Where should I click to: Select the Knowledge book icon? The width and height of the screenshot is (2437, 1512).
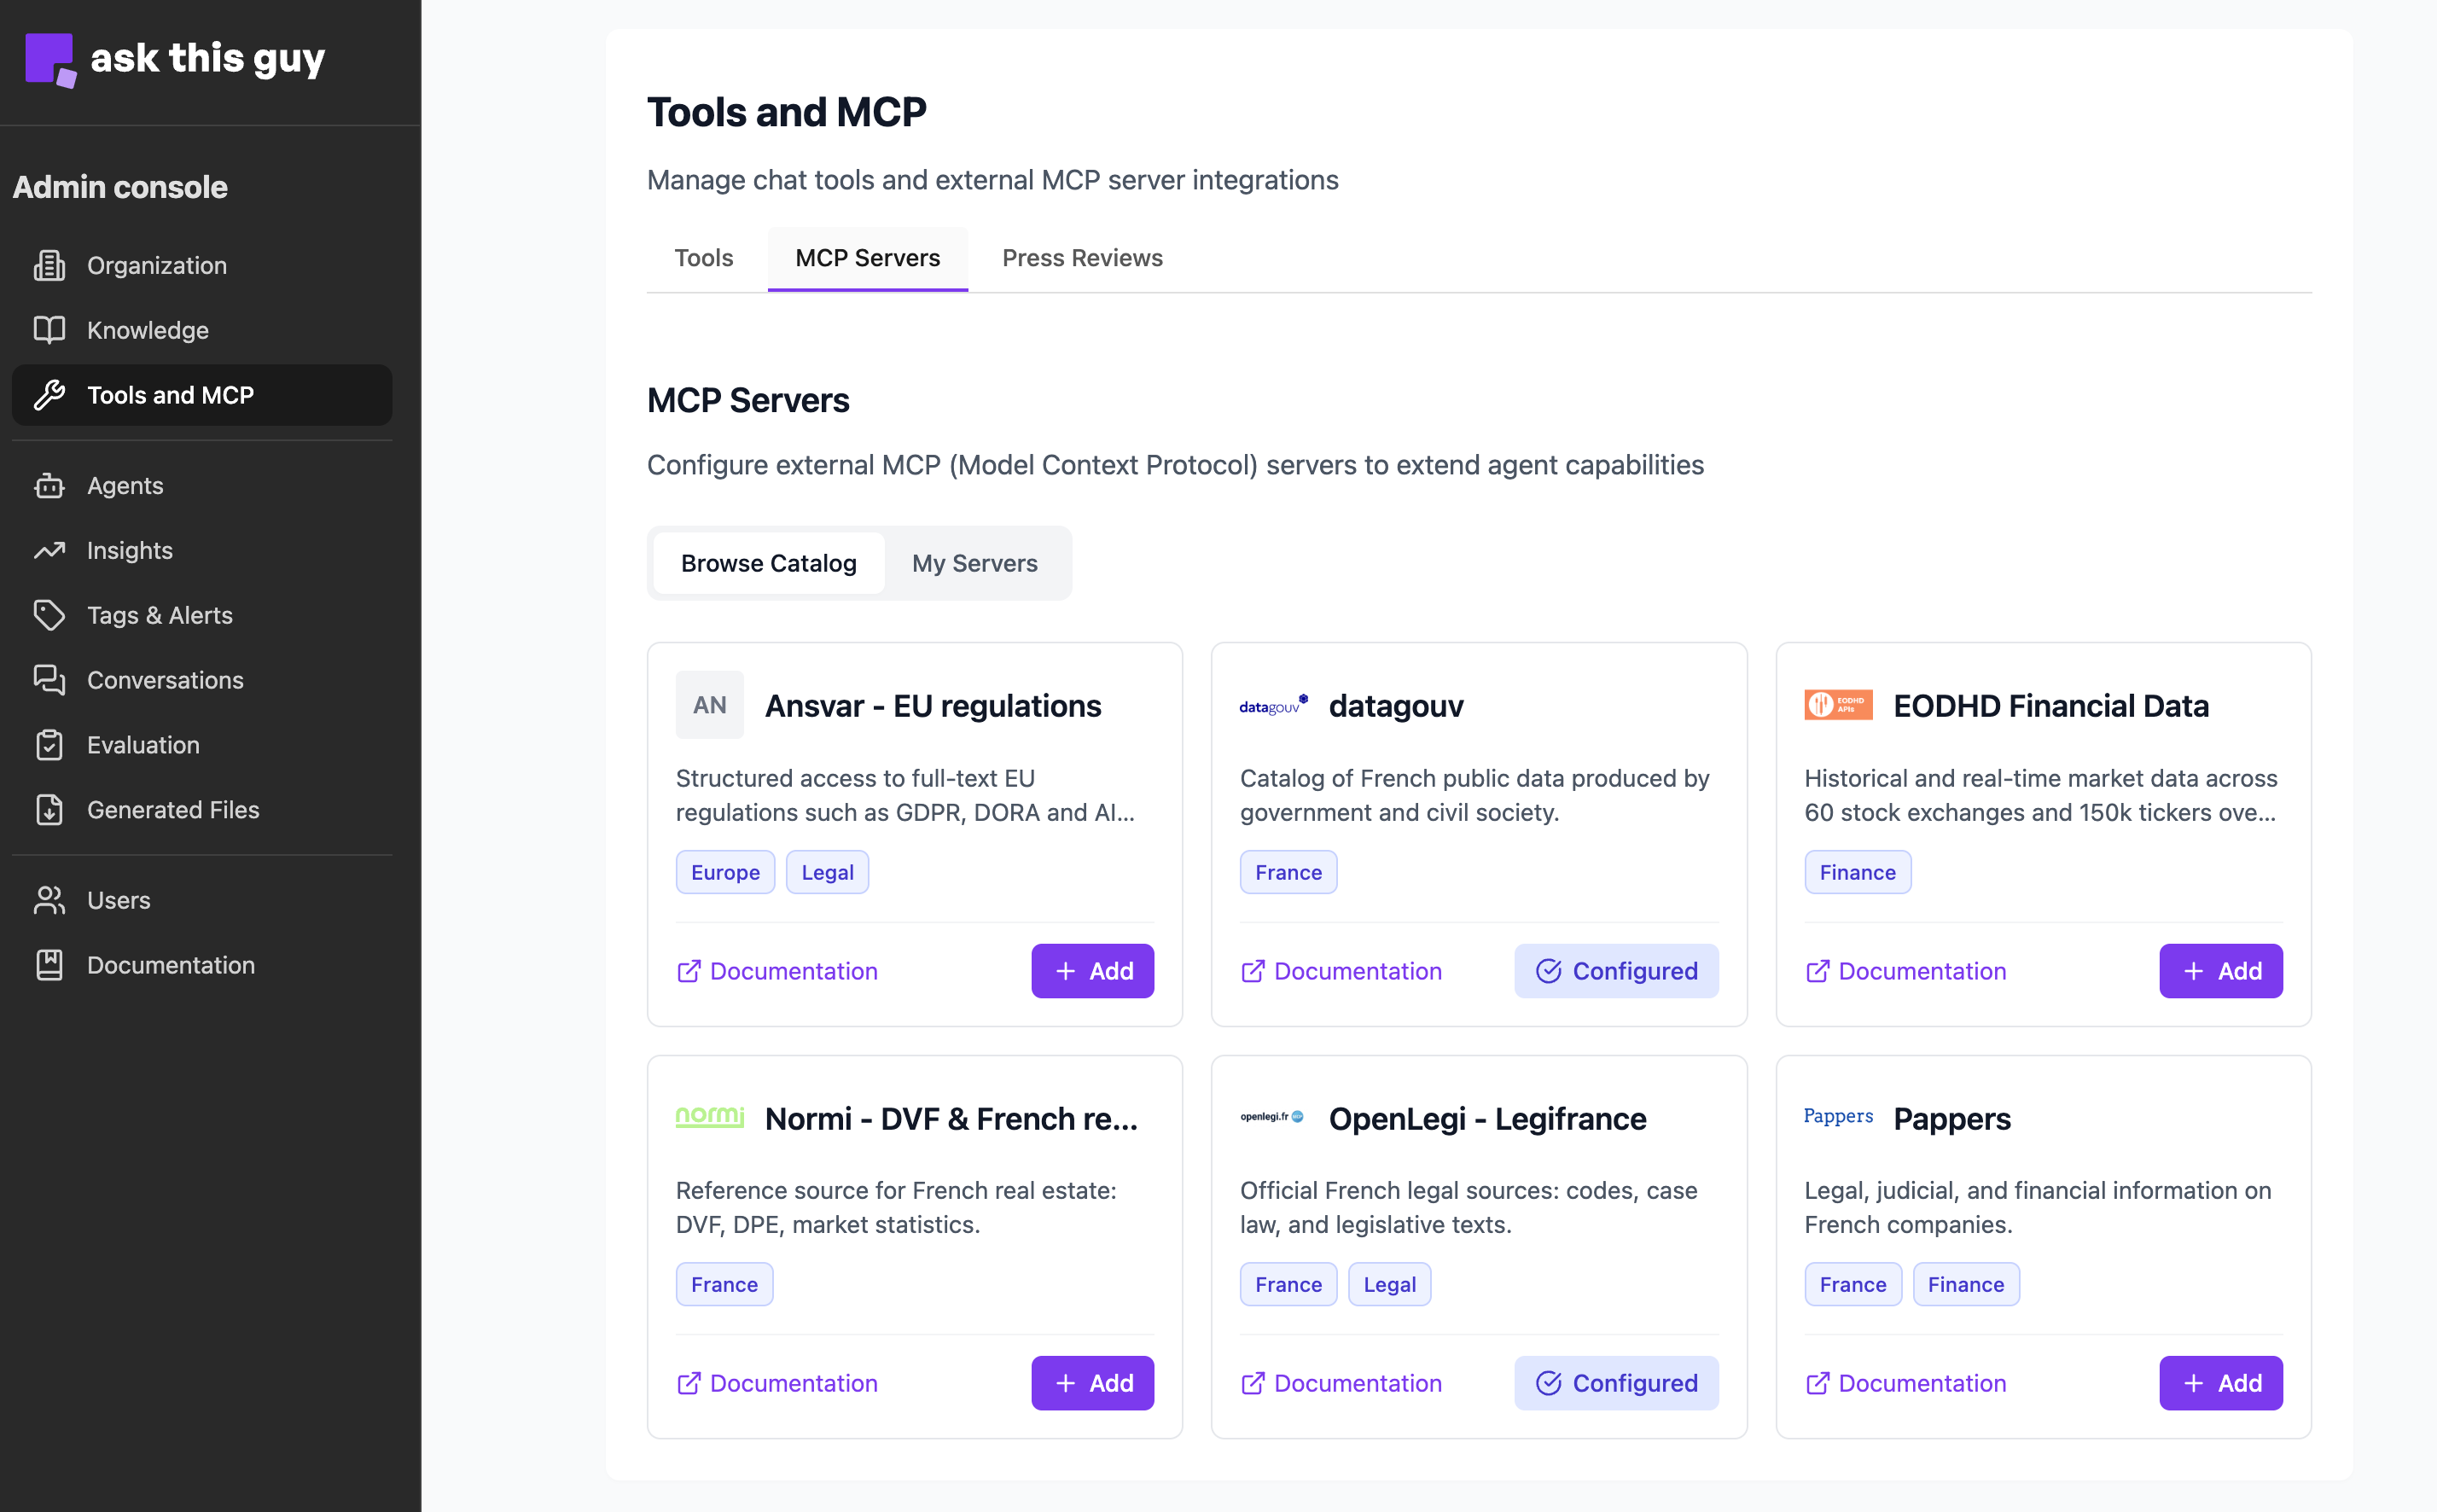click(x=48, y=330)
